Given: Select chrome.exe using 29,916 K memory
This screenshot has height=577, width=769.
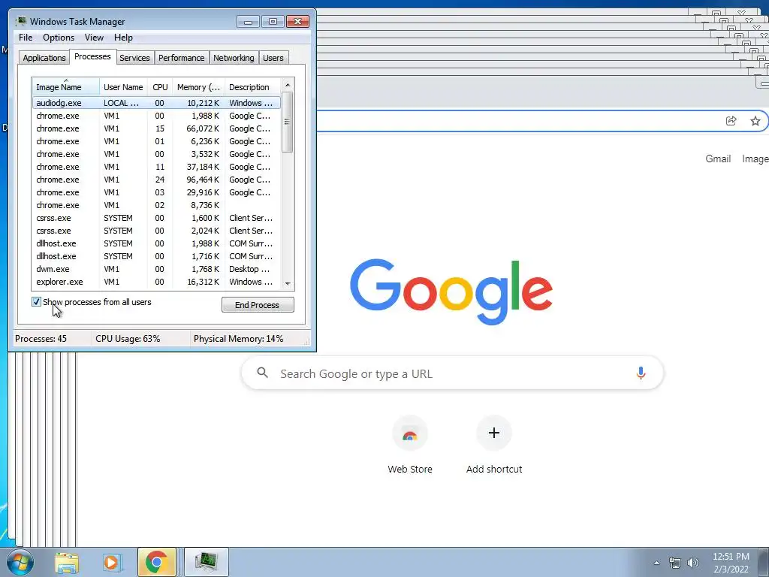Looking at the screenshot, I should [x=156, y=192].
